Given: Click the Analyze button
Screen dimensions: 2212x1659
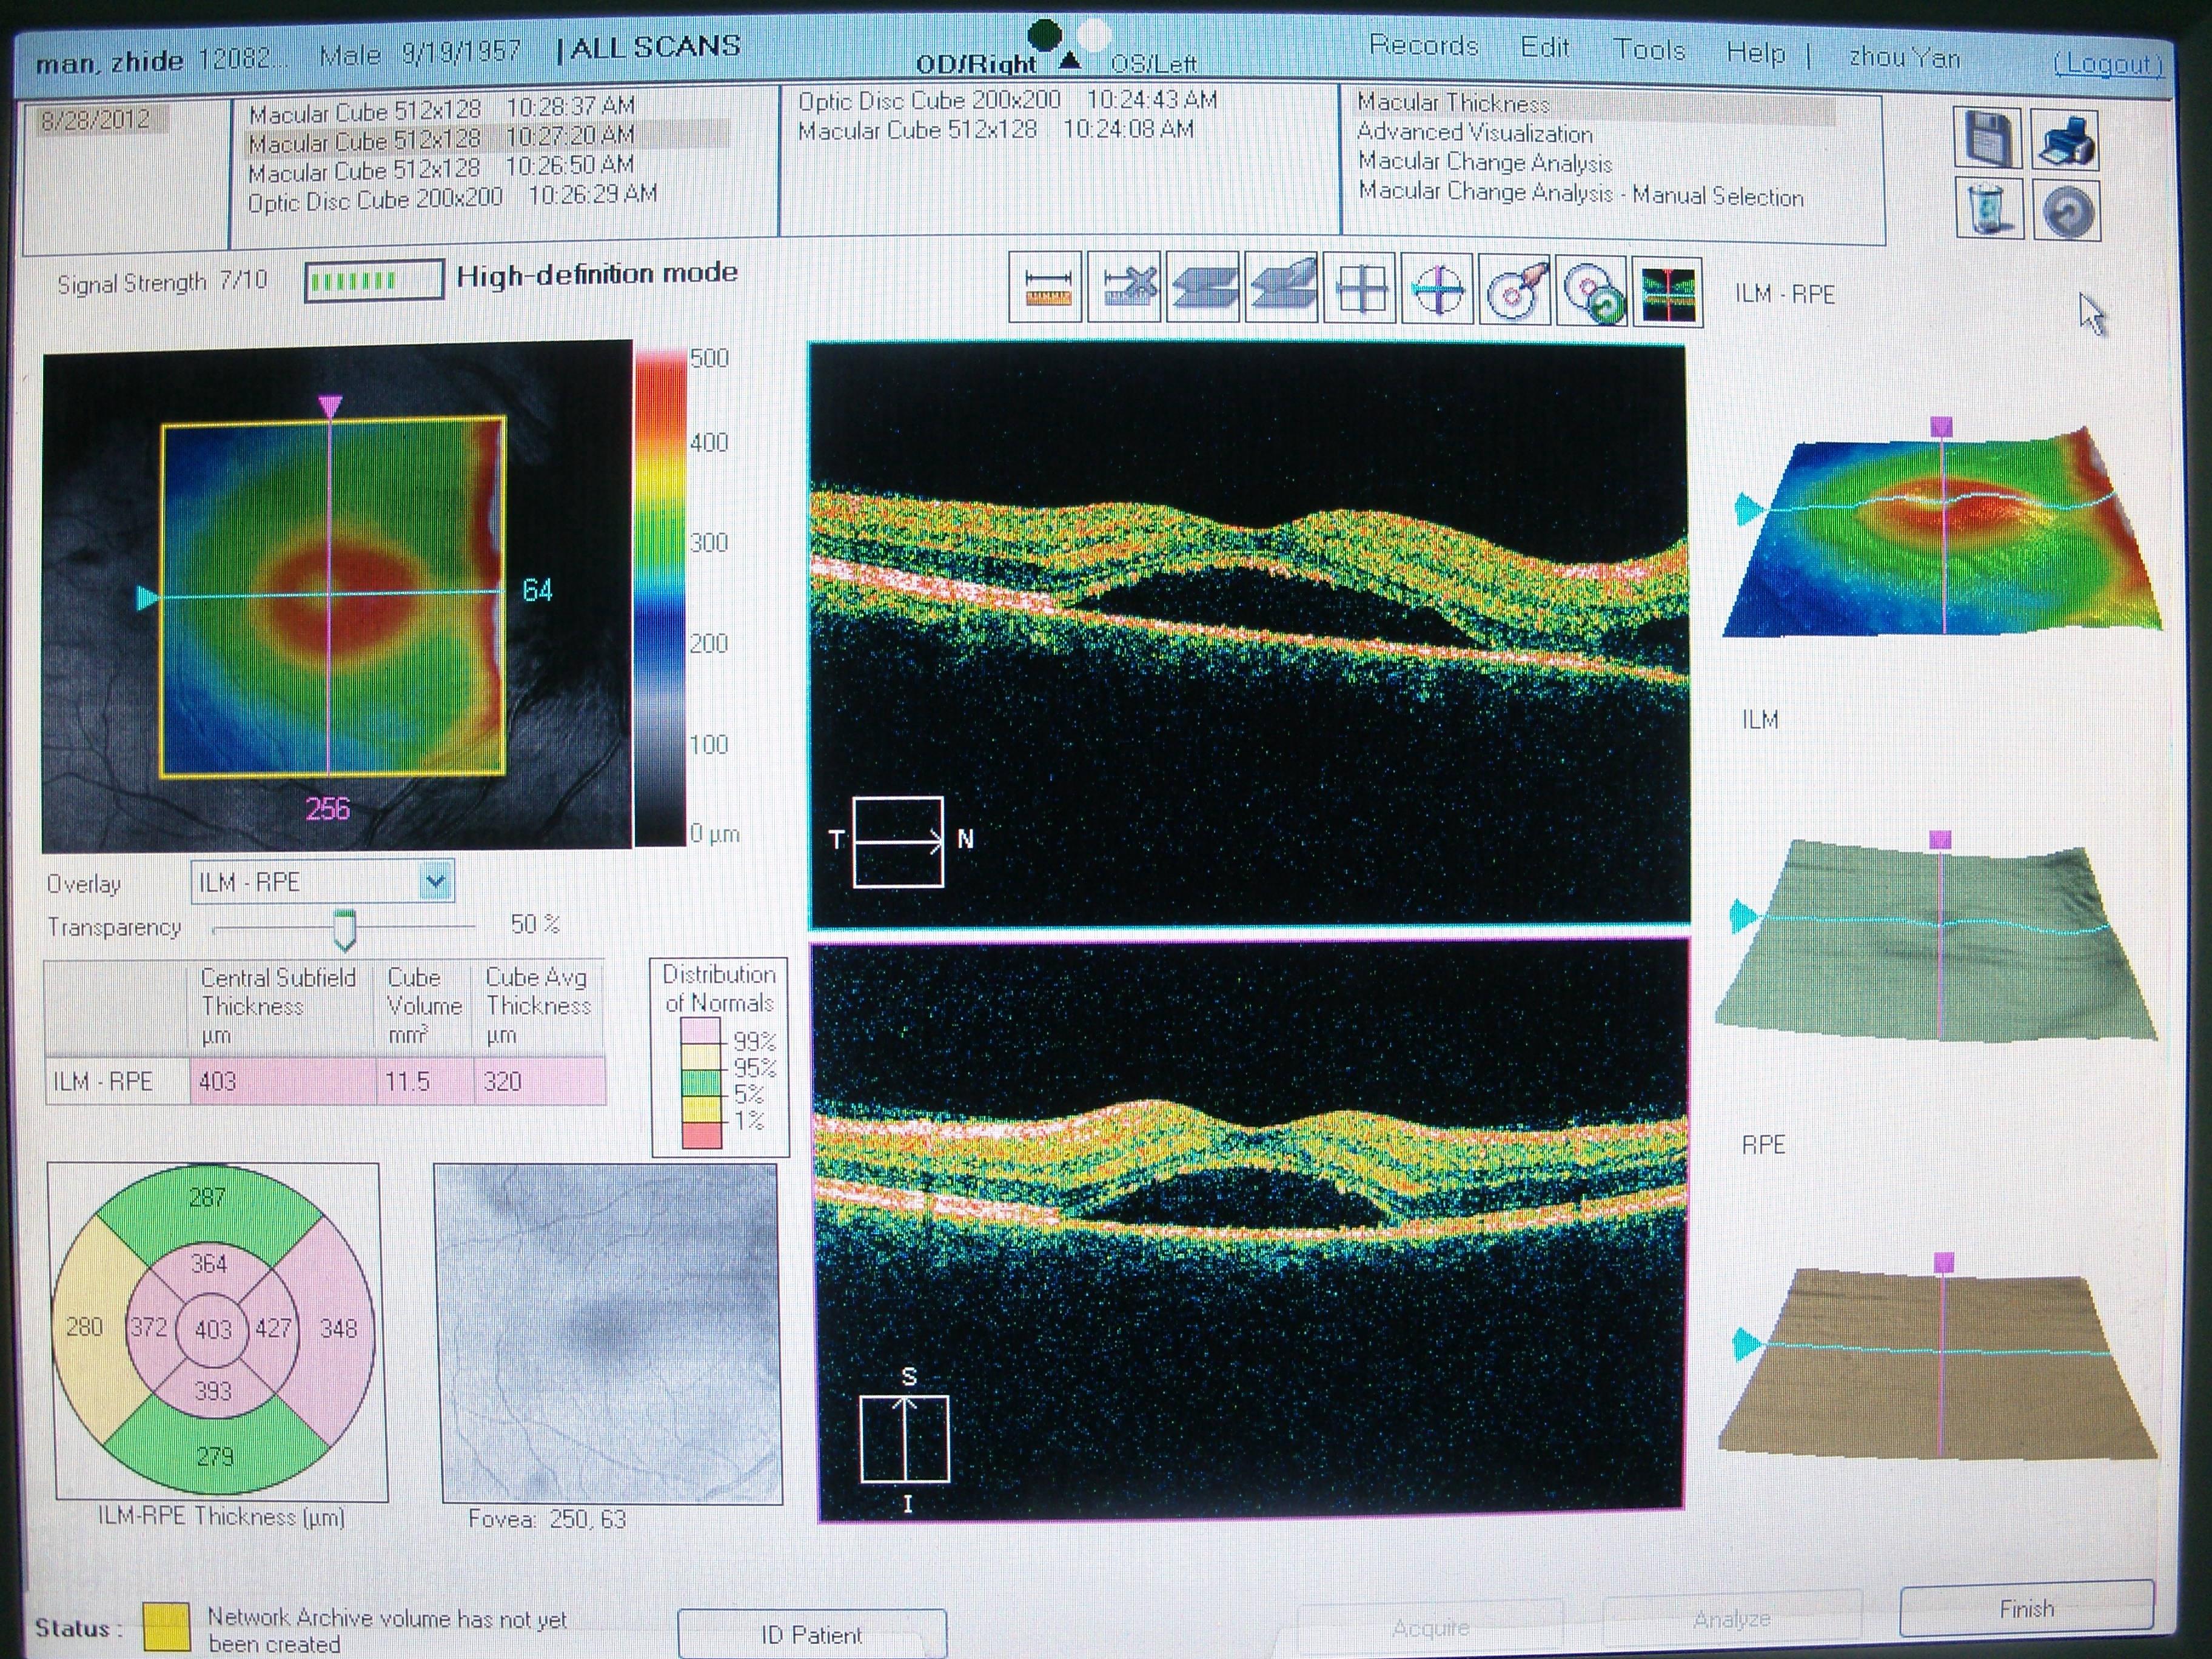Looking at the screenshot, I should [x=1732, y=1619].
